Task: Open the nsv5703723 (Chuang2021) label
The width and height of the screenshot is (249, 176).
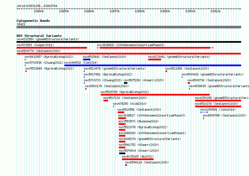Action: click(103, 80)
